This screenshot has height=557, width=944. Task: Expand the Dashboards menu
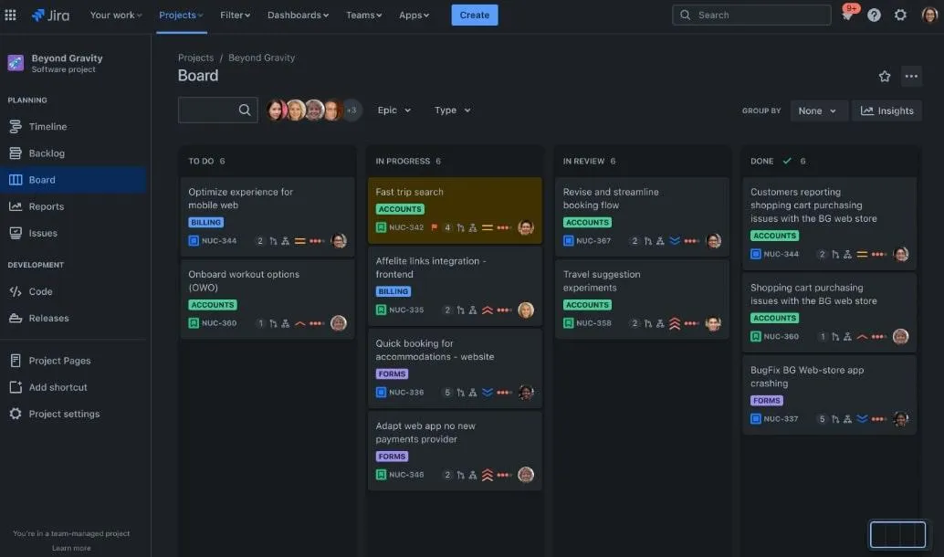(x=298, y=15)
